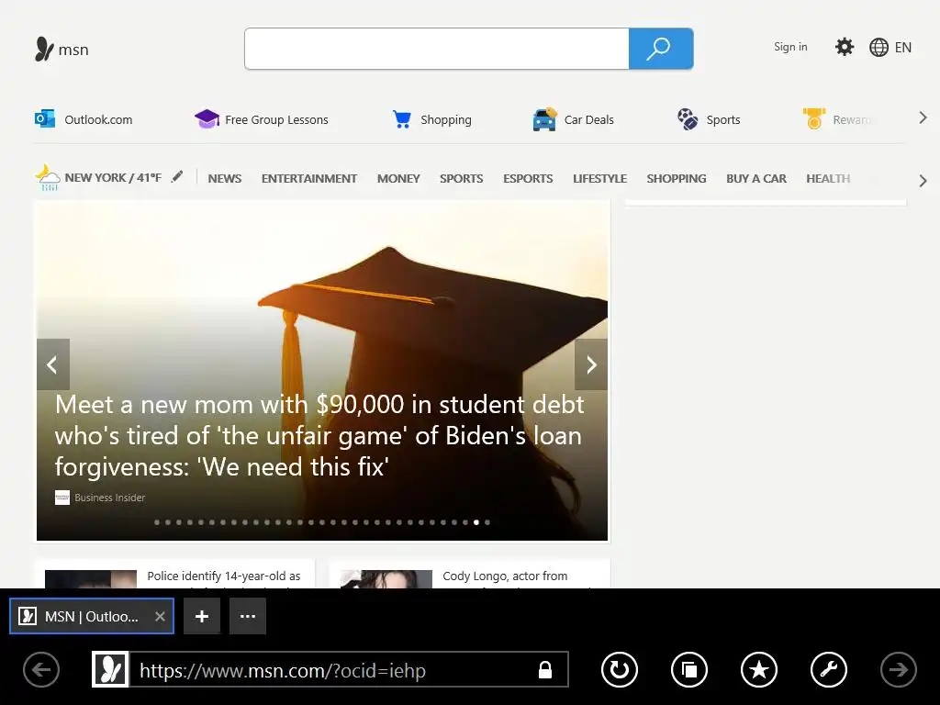Image resolution: width=940 pixels, height=705 pixels.
Task: Click the blue search magnifier button
Action: pos(661,49)
